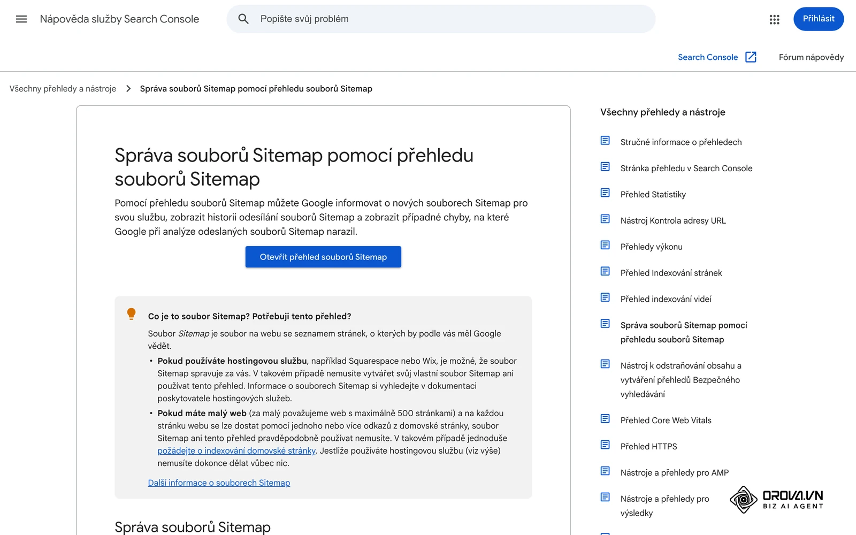The height and width of the screenshot is (535, 856).
Task: Click the article icon beside Přehled Core Web Vitals
Action: (605, 419)
